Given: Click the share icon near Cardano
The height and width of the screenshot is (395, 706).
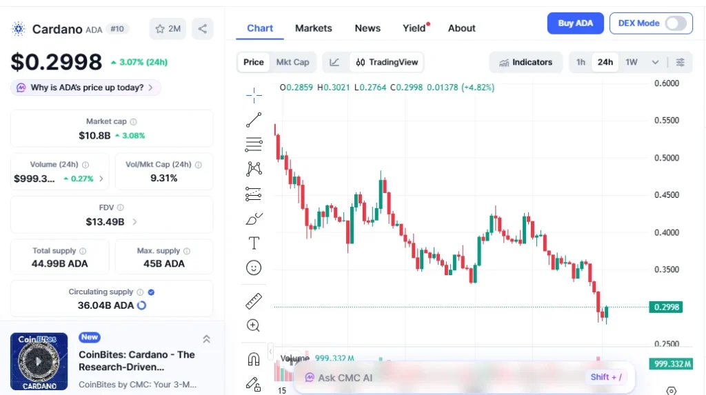Looking at the screenshot, I should pyautogui.click(x=203, y=28).
